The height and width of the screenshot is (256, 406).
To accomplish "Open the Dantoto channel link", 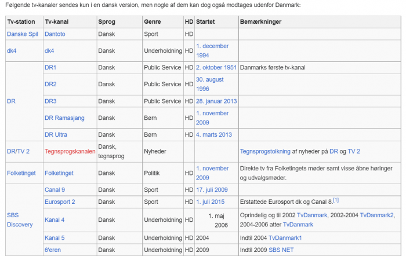I will coord(55,34).
